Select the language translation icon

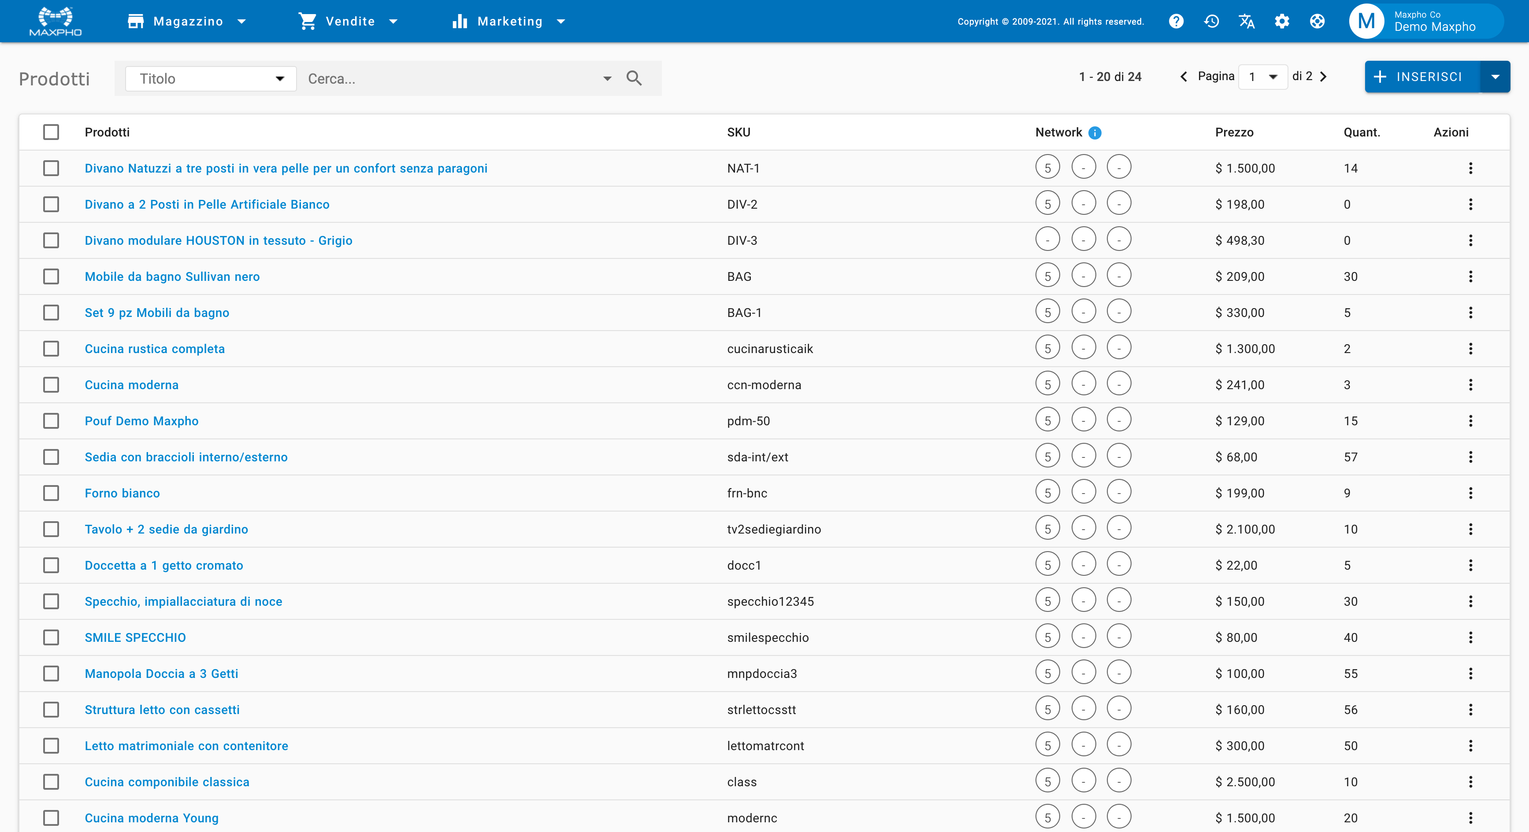[1247, 21]
